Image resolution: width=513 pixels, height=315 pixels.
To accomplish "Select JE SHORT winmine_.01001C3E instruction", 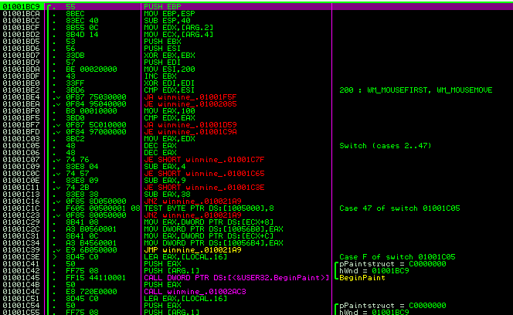I will coord(204,188).
